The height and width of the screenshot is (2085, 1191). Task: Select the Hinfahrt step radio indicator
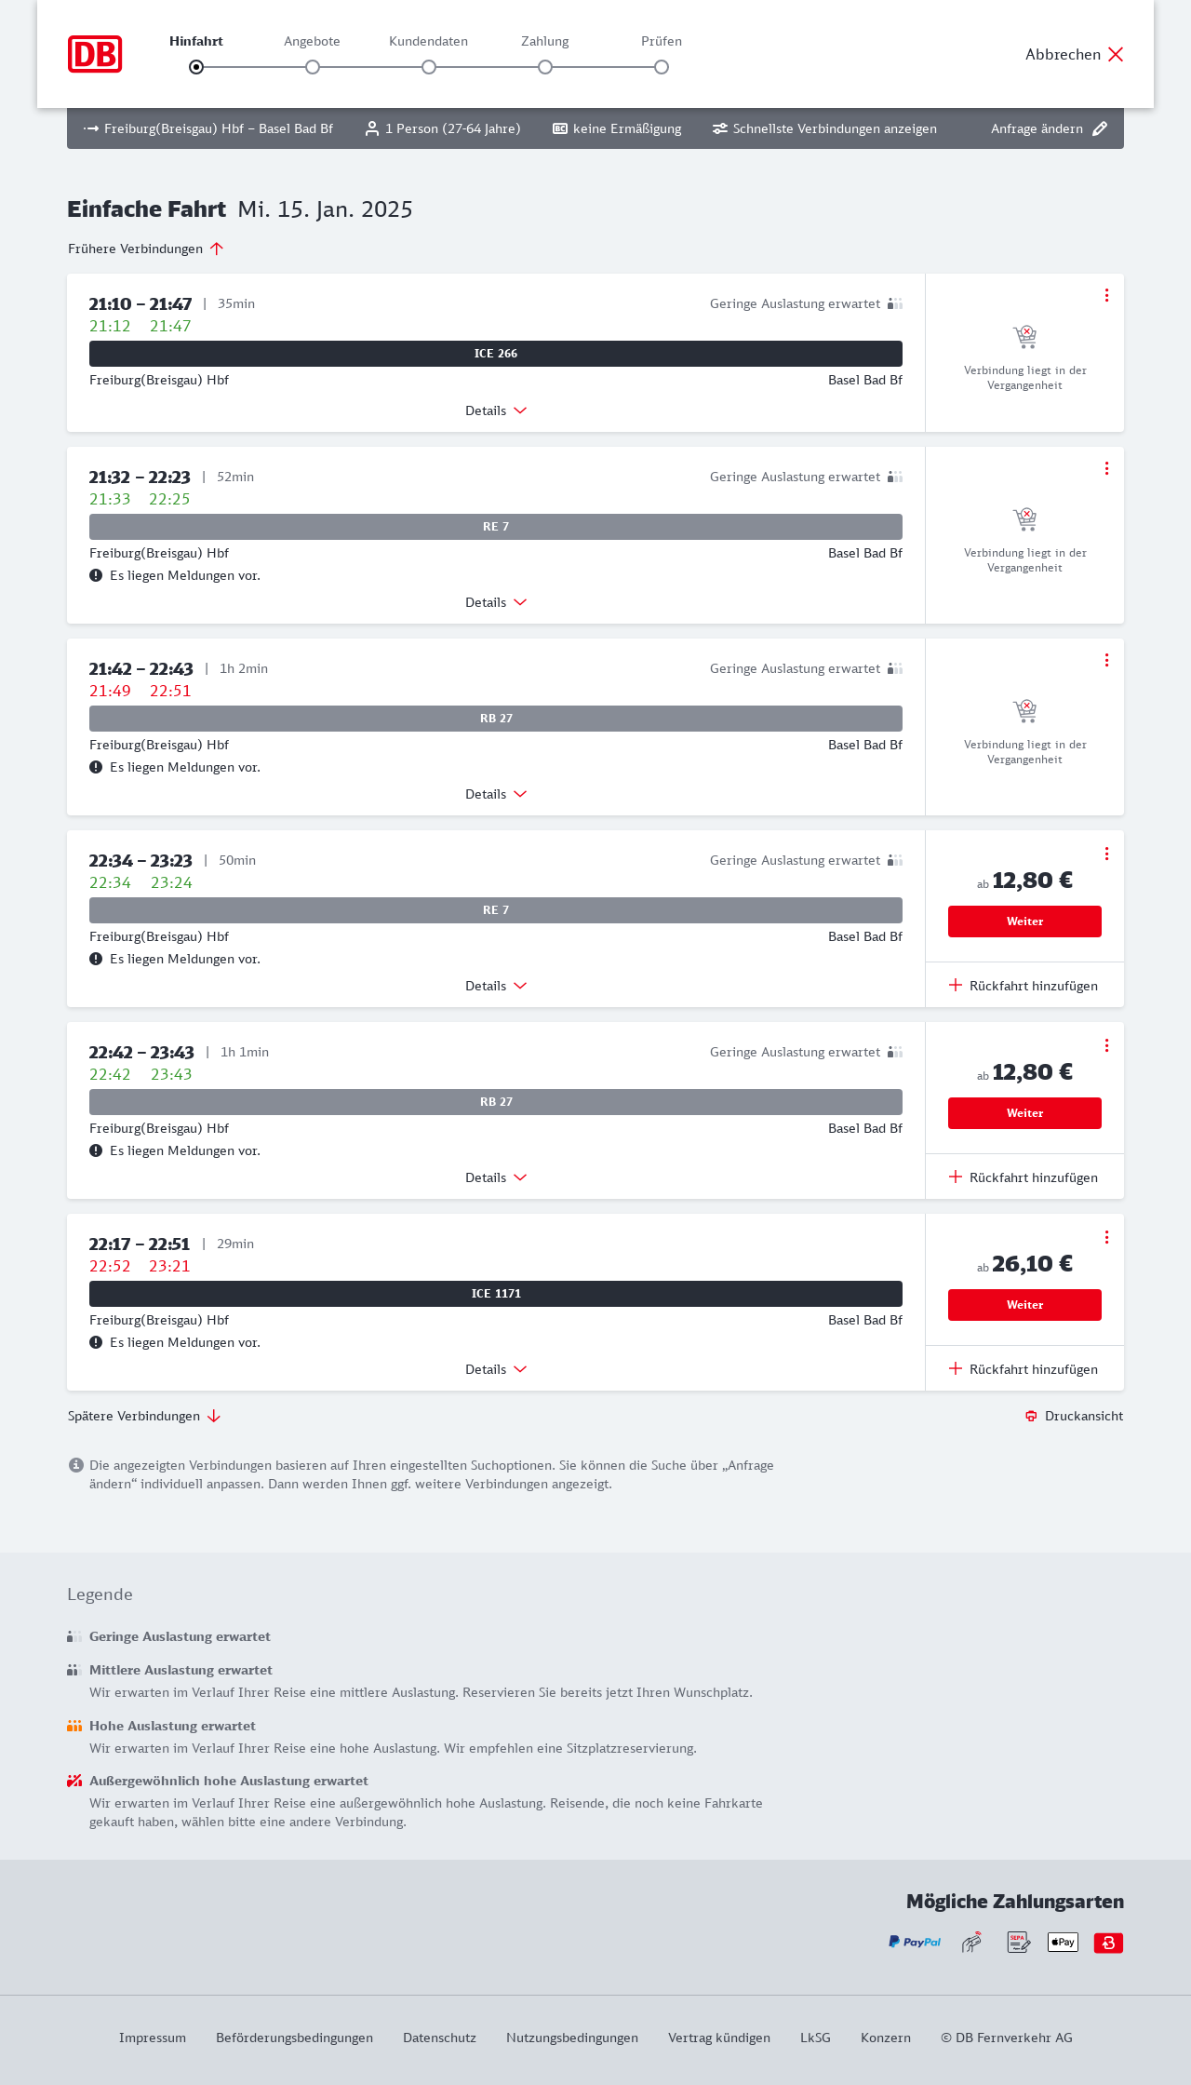196,67
